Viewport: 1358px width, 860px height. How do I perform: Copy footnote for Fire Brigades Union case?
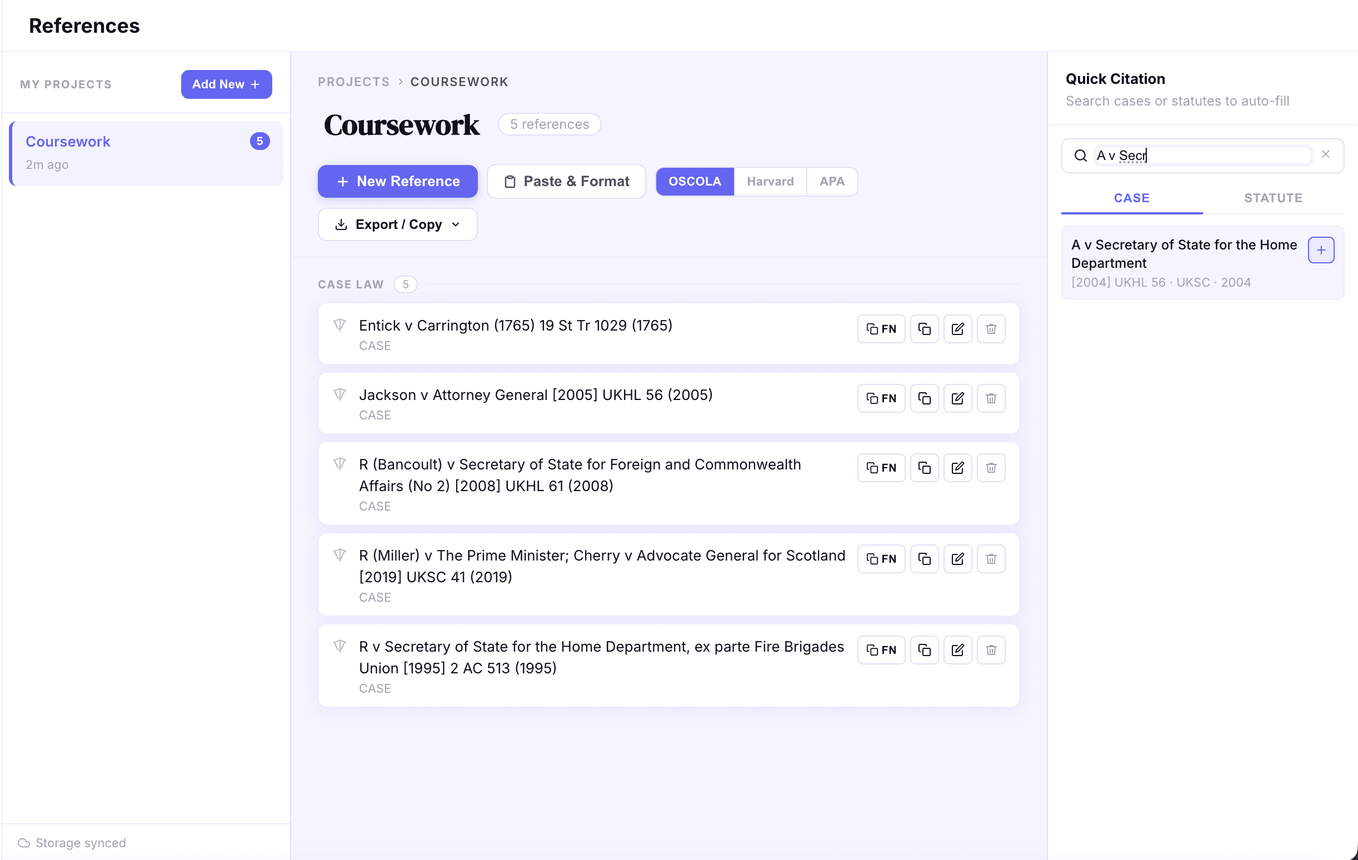881,649
